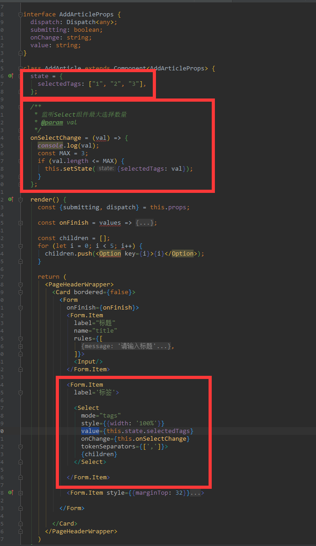Image resolution: width=316 pixels, height=546 pixels.
Task: Click 'AddArticleProps' in the interface declaration
Action: (x=87, y=14)
